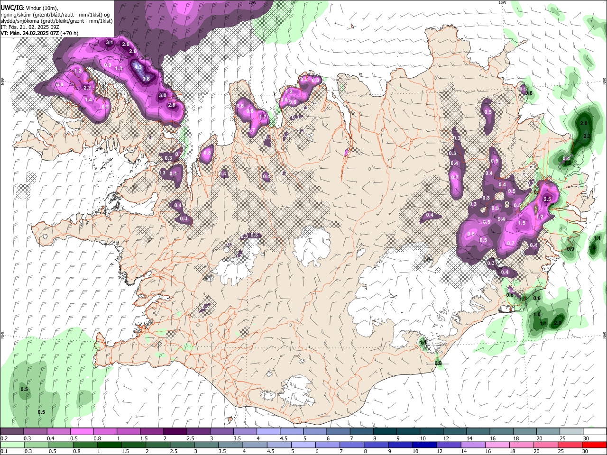
Task: Pick the light pink 16 swatch in lower legend row
Action: pyautogui.click(x=497, y=445)
